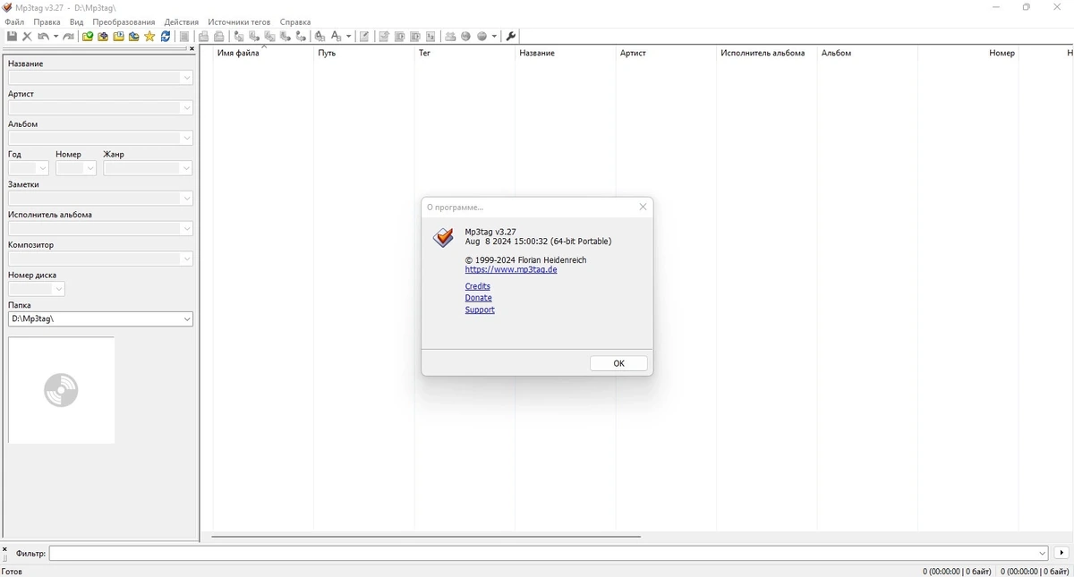Click OK in the about dialog

[618, 363]
